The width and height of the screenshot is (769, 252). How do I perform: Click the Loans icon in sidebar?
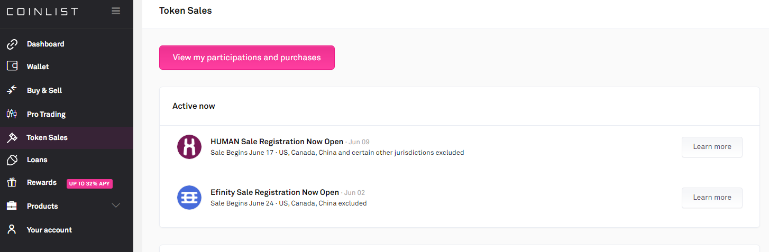tap(12, 160)
